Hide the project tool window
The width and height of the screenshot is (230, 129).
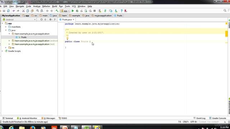(x=55, y=19)
